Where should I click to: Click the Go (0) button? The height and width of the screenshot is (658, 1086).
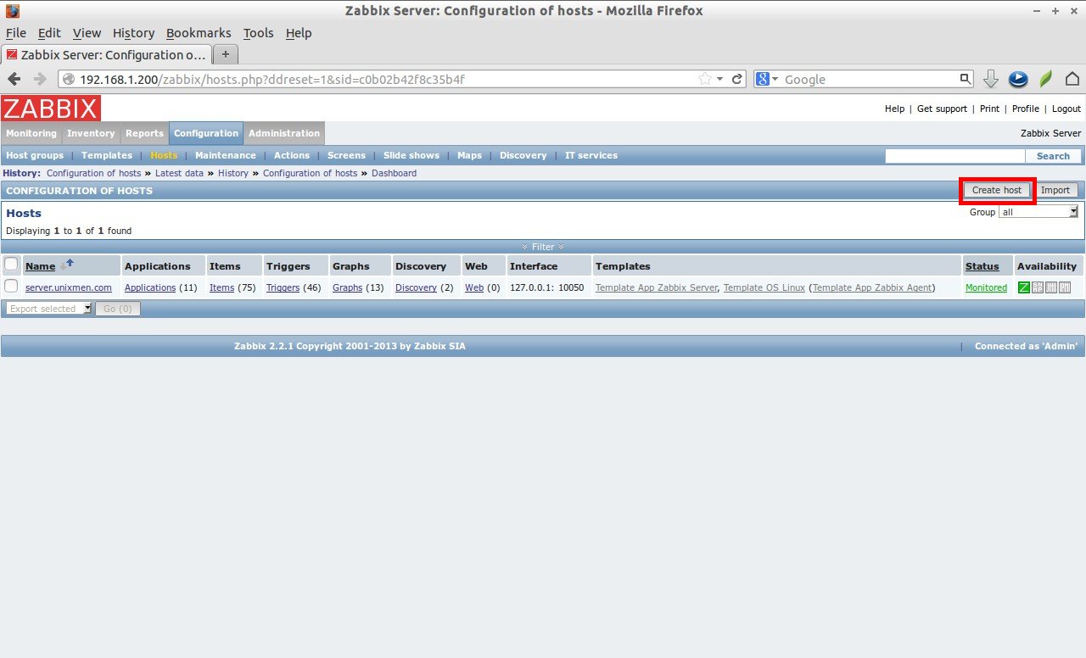117,309
